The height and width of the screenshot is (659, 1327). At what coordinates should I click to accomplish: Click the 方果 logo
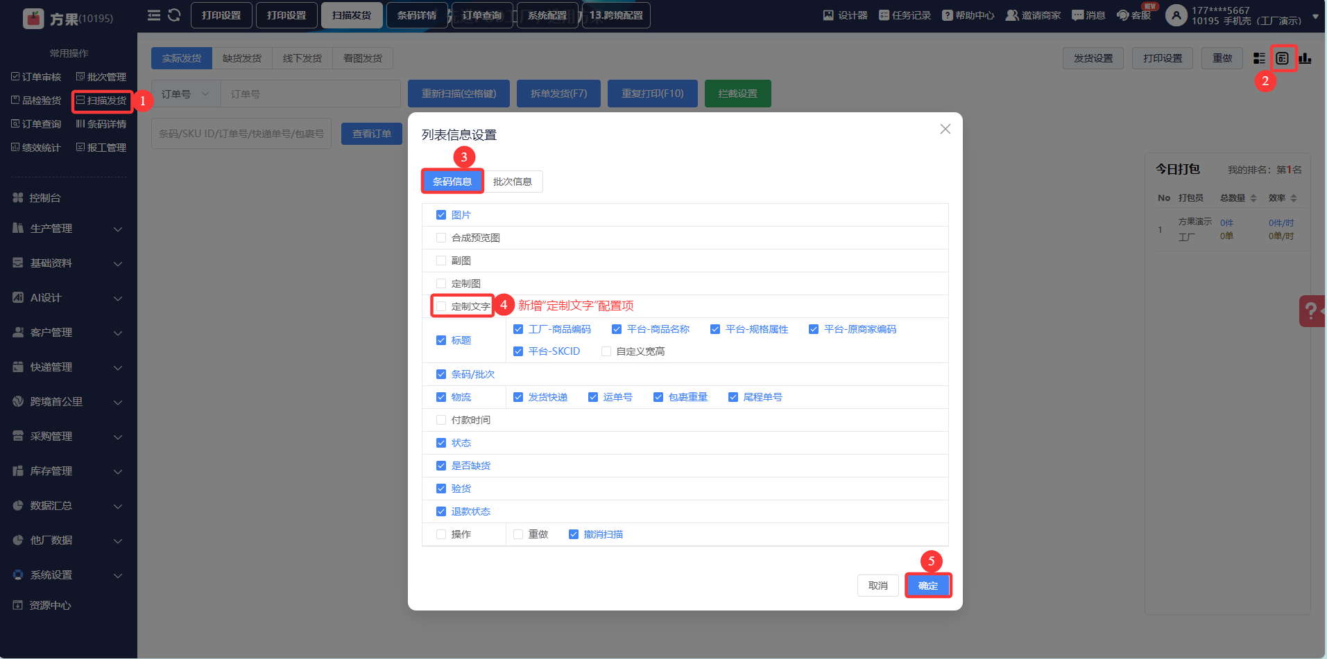click(x=33, y=18)
